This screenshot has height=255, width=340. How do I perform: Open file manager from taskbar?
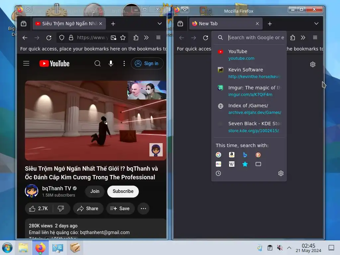(x=23, y=248)
